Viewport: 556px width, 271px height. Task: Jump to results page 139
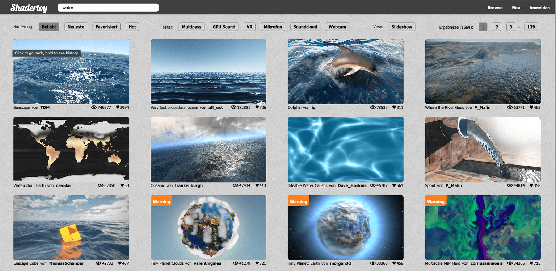coord(531,26)
